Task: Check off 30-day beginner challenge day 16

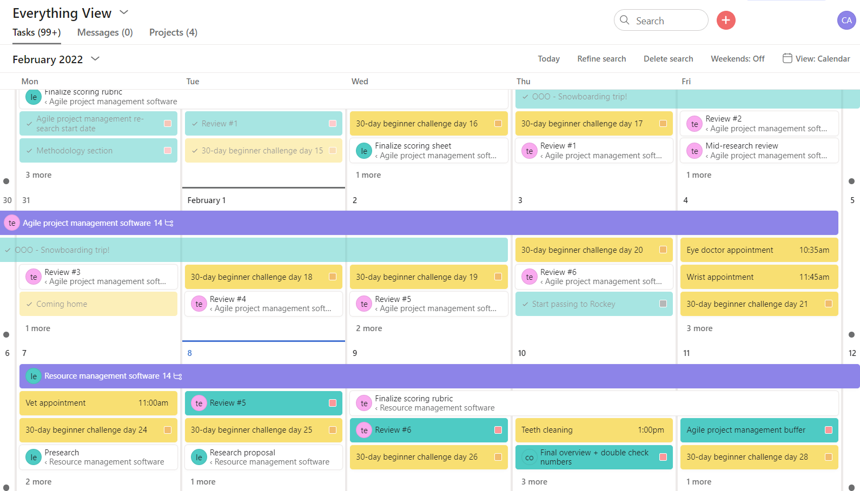Action: tap(498, 124)
